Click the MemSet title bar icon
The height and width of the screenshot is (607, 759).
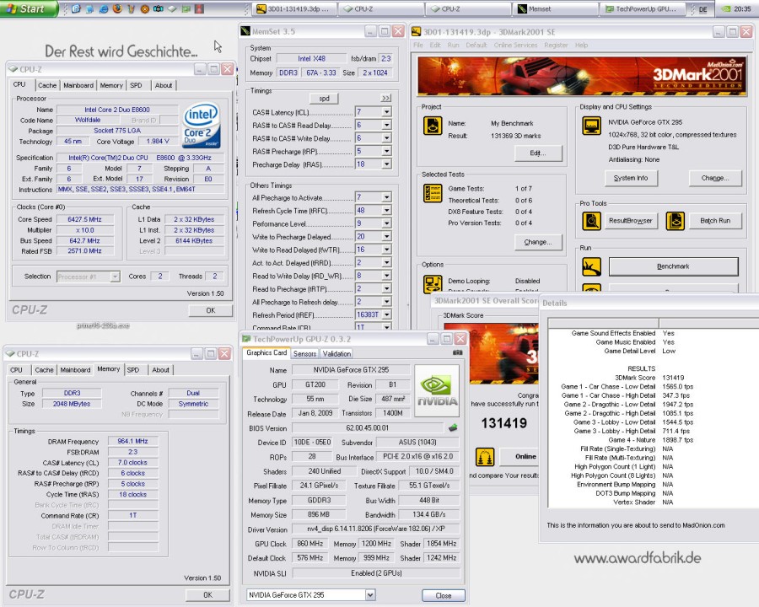245,31
